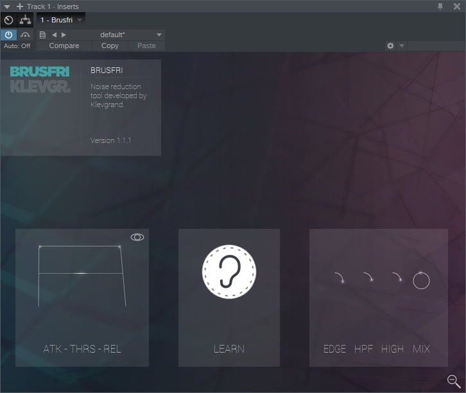Open the Brusfri tab dropdown arrow

click(80, 20)
